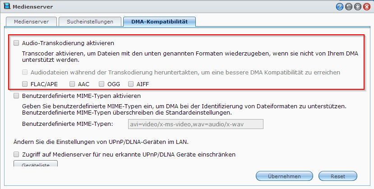Toggle Audiodateien heruntertakten checkbox
The height and width of the screenshot is (189, 374).
25,72
